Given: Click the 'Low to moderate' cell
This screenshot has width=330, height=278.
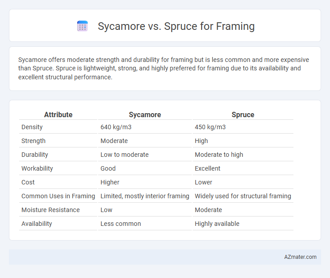Looking at the screenshot, I should click(124, 155).
